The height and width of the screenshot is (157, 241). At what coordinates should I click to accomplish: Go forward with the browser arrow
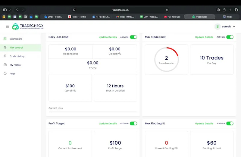(23, 10)
